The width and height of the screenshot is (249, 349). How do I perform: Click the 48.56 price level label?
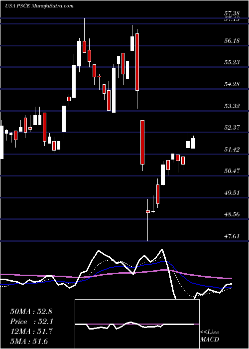point(232,214)
